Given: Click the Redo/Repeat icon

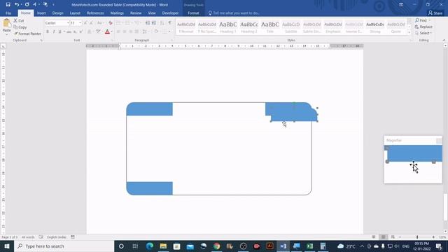Looking at the screenshot, I should pyautogui.click(x=27, y=5).
